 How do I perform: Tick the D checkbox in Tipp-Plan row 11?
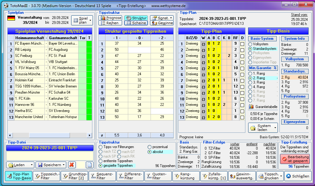pyautogui.click(x=242, y=105)
